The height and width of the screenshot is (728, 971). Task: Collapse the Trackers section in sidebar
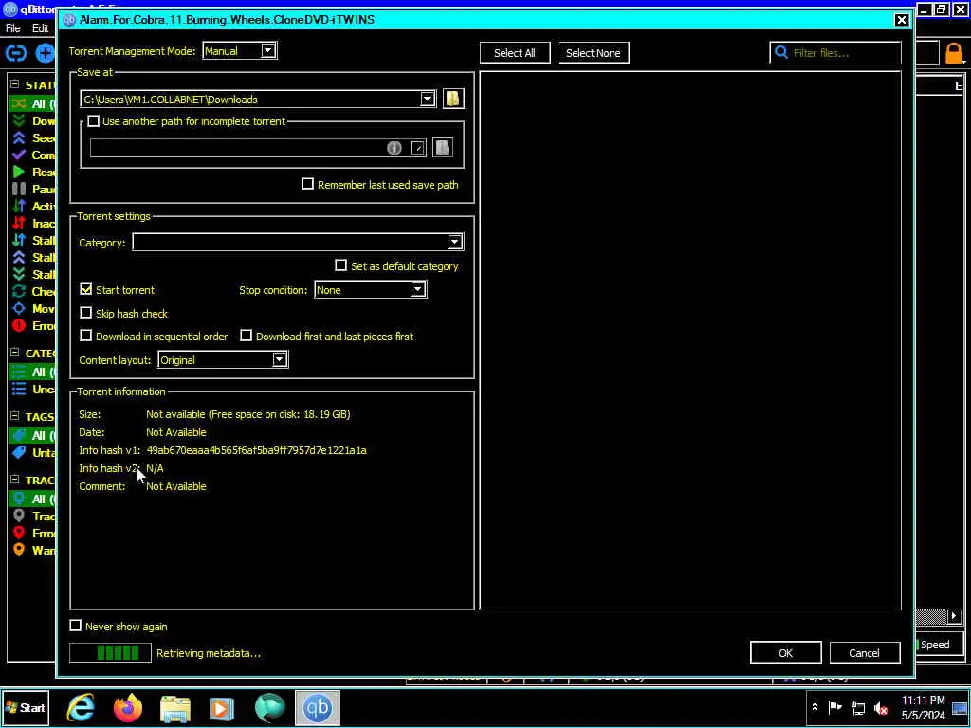pyautogui.click(x=15, y=479)
